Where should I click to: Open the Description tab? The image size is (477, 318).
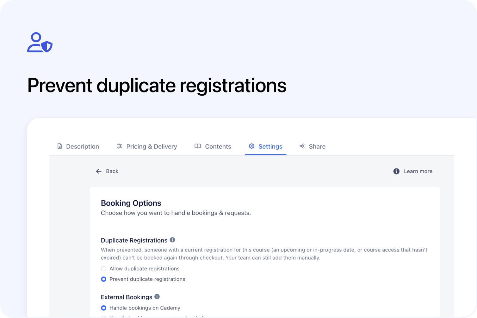[x=78, y=146]
